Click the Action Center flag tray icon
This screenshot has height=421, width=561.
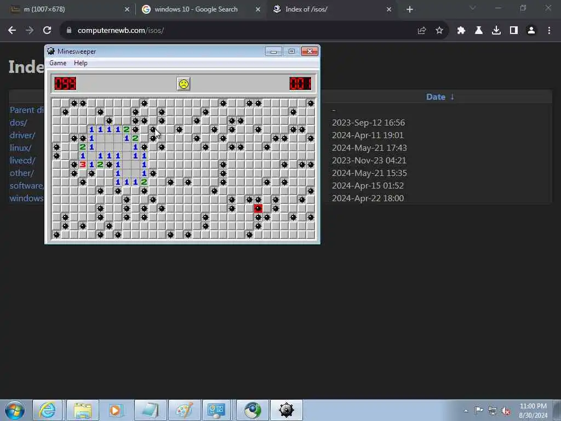click(479, 410)
